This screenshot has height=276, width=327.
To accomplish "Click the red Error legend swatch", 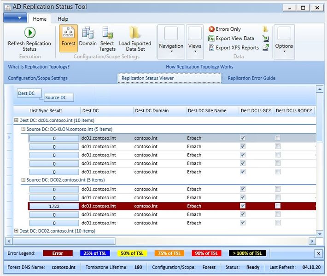I will (x=58, y=253).
